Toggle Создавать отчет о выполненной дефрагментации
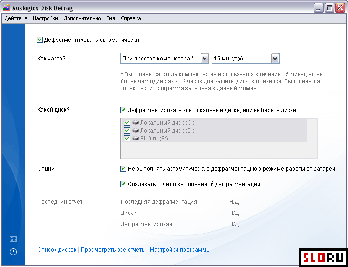The height and width of the screenshot is (267, 348). click(x=123, y=184)
